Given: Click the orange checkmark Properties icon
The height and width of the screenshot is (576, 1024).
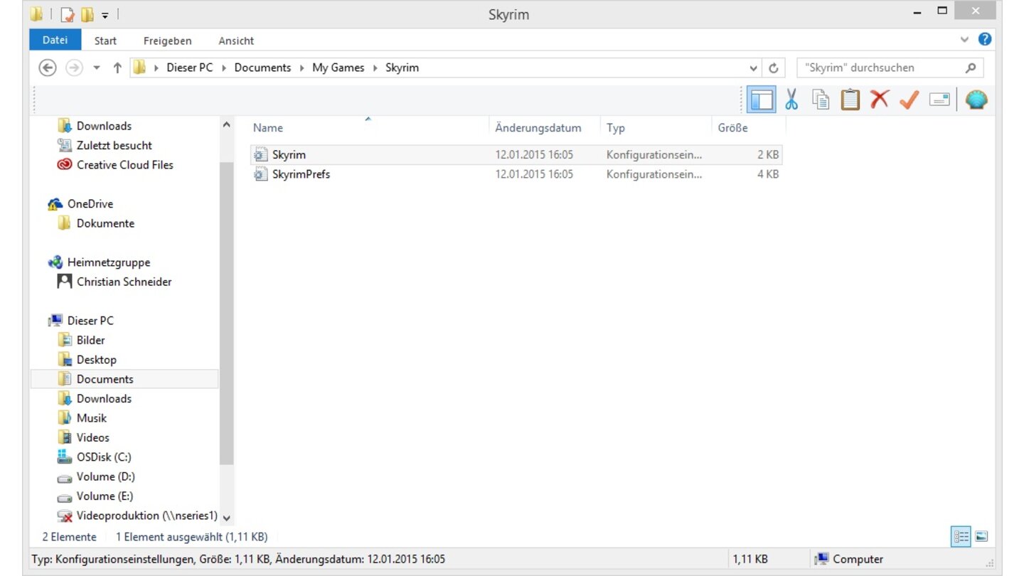Looking at the screenshot, I should pyautogui.click(x=909, y=100).
